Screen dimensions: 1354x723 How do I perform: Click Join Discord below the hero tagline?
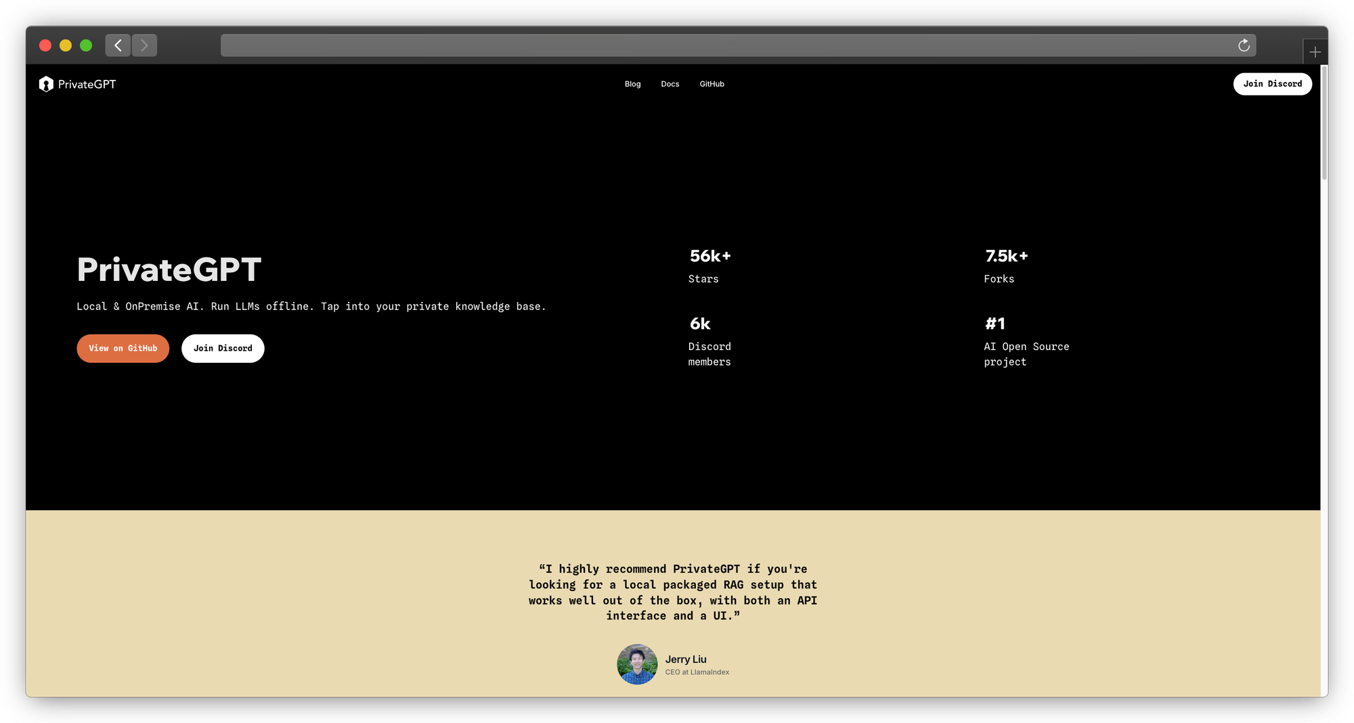[223, 349]
